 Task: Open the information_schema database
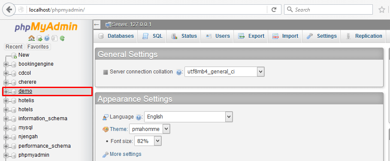(43, 118)
